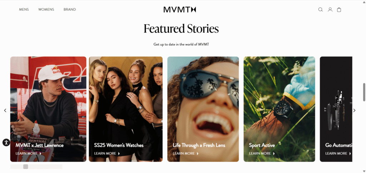The image size is (366, 173).
Task: Open the SS25 Women's Watches story image
Action: pyautogui.click(x=125, y=109)
